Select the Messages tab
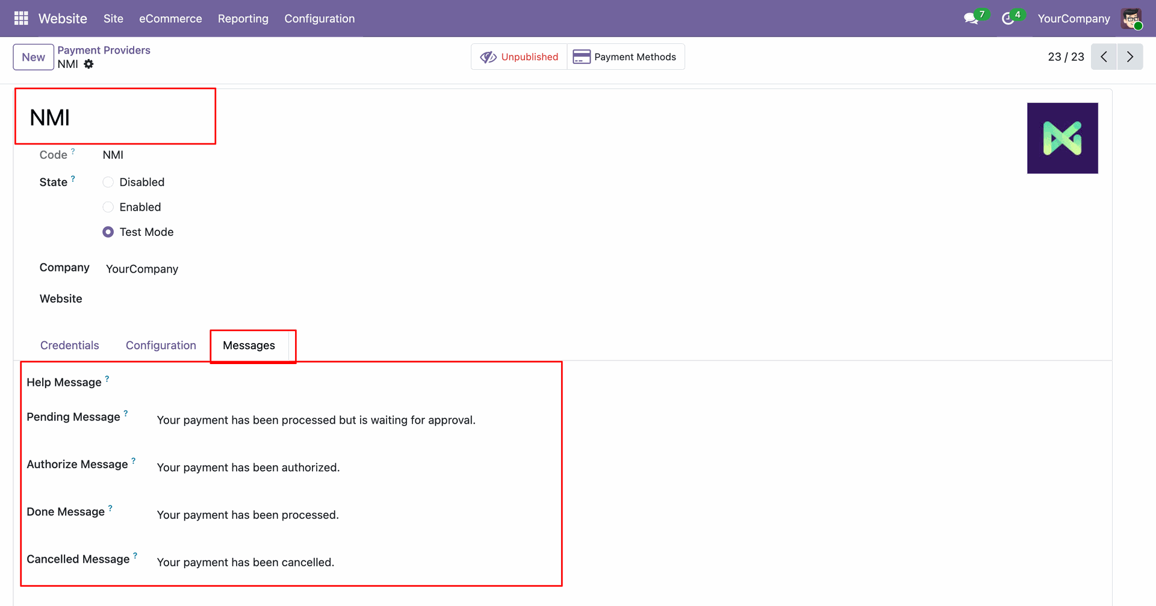The image size is (1156, 606). pyautogui.click(x=249, y=345)
